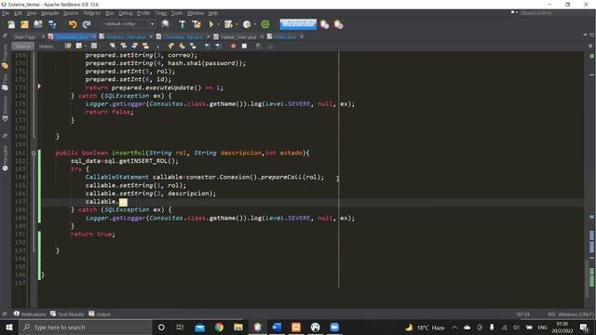Open the dropdown arrow beside Debug Project
596x335 pixels.
pos(237,25)
